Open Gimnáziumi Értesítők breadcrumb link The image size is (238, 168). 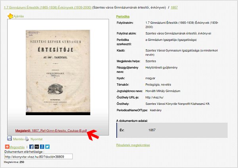click(48, 8)
